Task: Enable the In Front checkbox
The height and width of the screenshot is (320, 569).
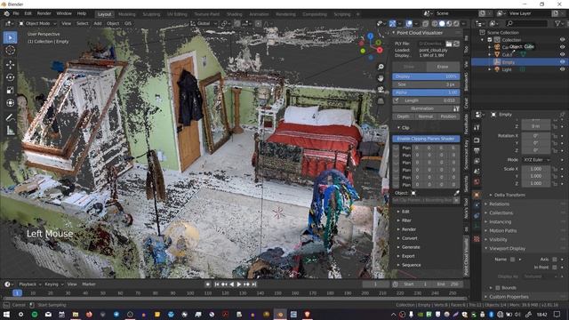Action: [555, 268]
